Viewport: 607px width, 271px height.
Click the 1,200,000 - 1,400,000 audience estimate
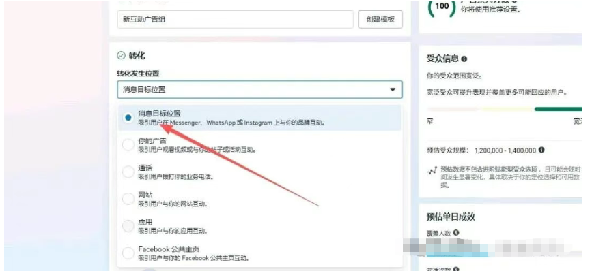(505, 150)
